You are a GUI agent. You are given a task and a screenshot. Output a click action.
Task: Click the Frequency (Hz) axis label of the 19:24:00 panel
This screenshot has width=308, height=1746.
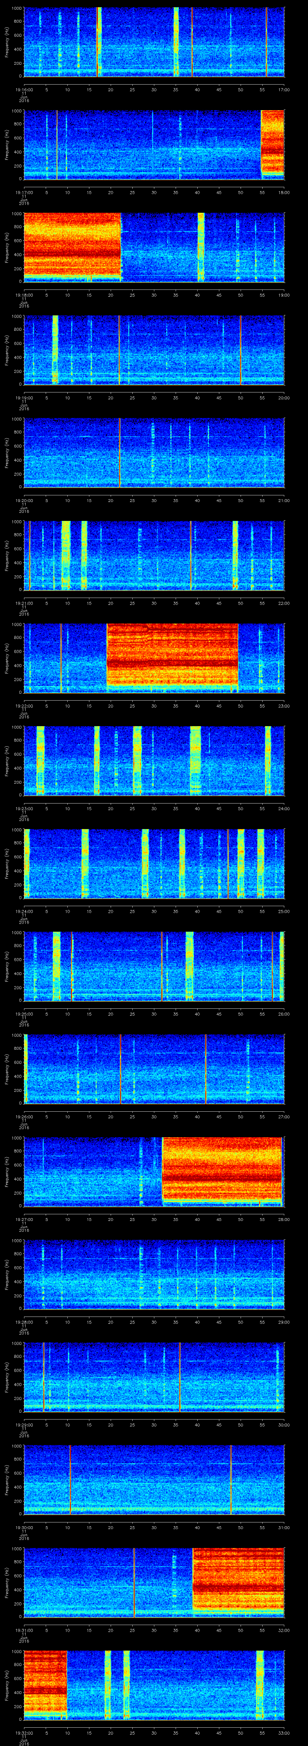[7, 863]
